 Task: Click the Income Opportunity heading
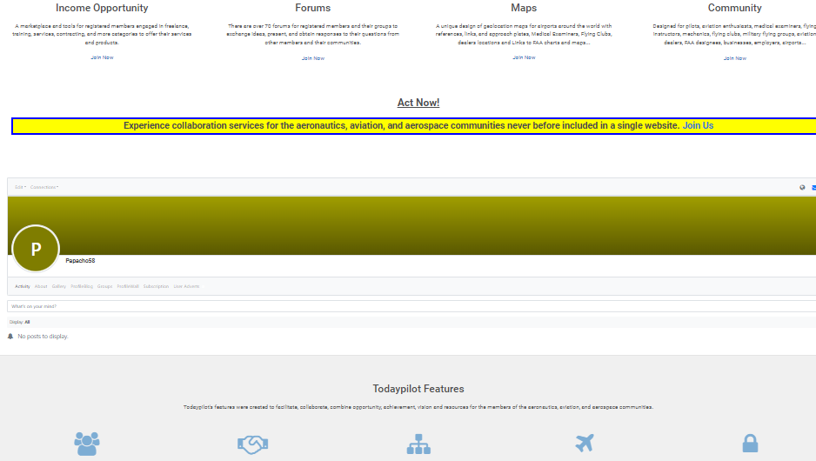[x=102, y=8]
